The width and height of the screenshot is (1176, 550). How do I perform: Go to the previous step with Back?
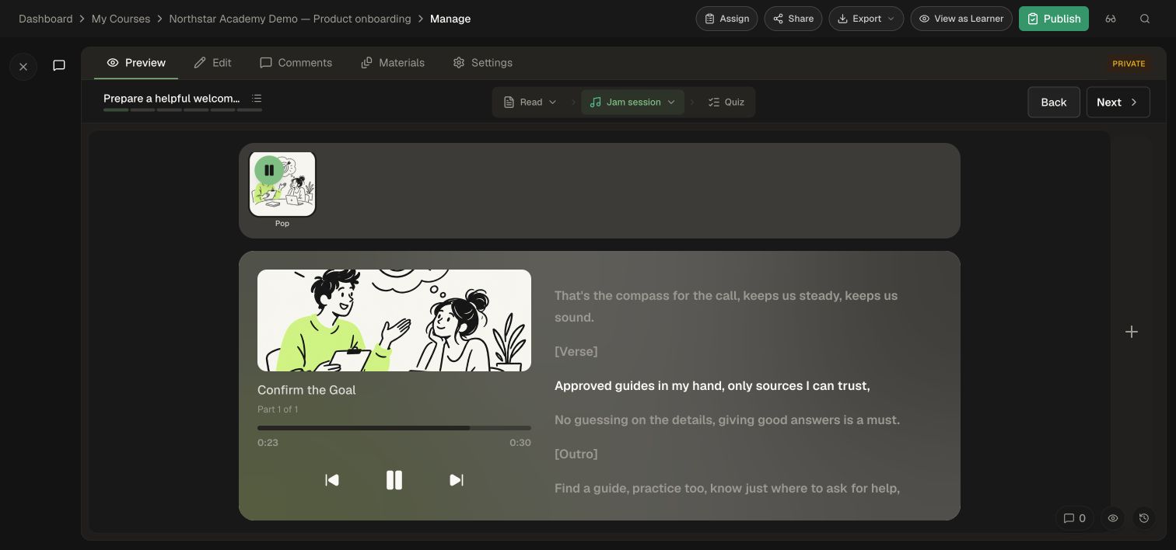pyautogui.click(x=1054, y=102)
